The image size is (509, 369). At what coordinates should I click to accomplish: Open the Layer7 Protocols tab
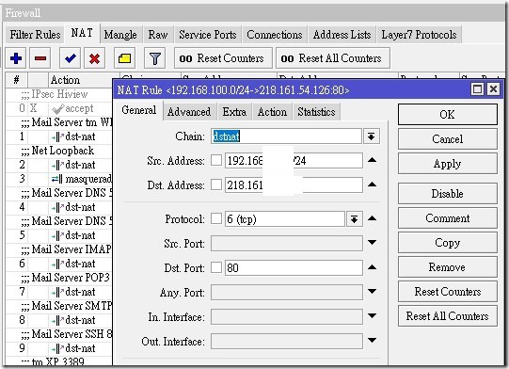tap(419, 35)
